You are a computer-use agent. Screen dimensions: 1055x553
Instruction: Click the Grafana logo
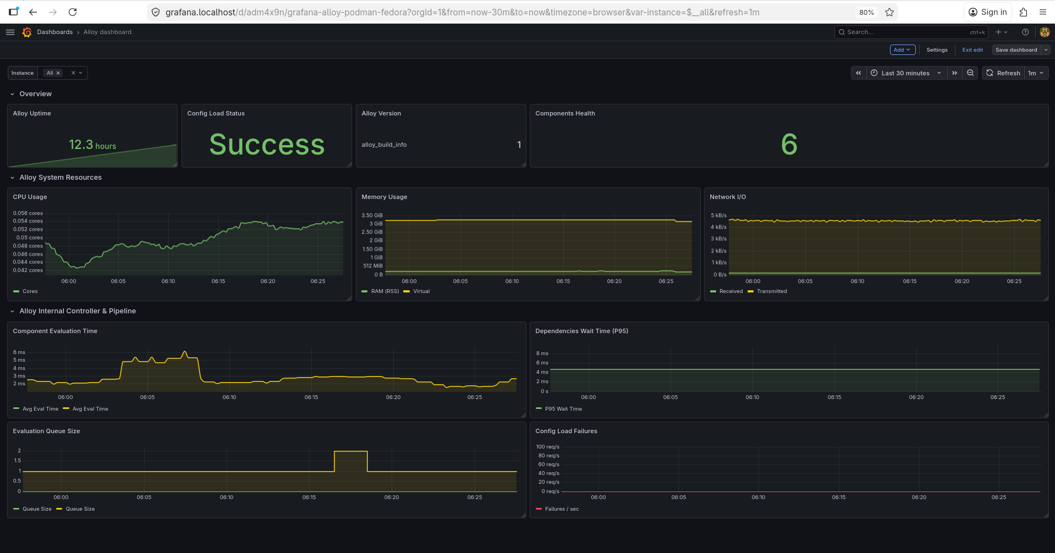(27, 32)
